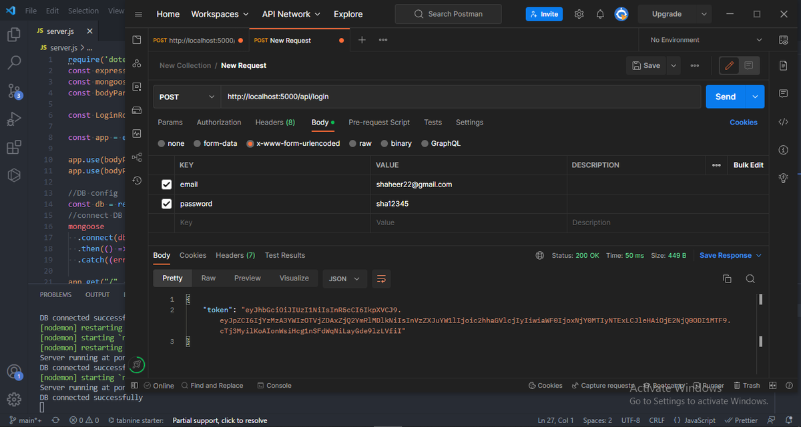Switch to Params tab
The image size is (801, 427).
pyautogui.click(x=170, y=123)
